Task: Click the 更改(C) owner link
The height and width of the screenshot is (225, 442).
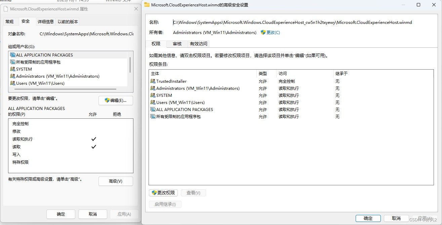Action: (273, 32)
